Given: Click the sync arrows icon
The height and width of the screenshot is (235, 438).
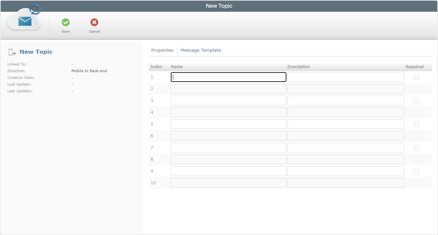Looking at the screenshot, I should [x=35, y=9].
